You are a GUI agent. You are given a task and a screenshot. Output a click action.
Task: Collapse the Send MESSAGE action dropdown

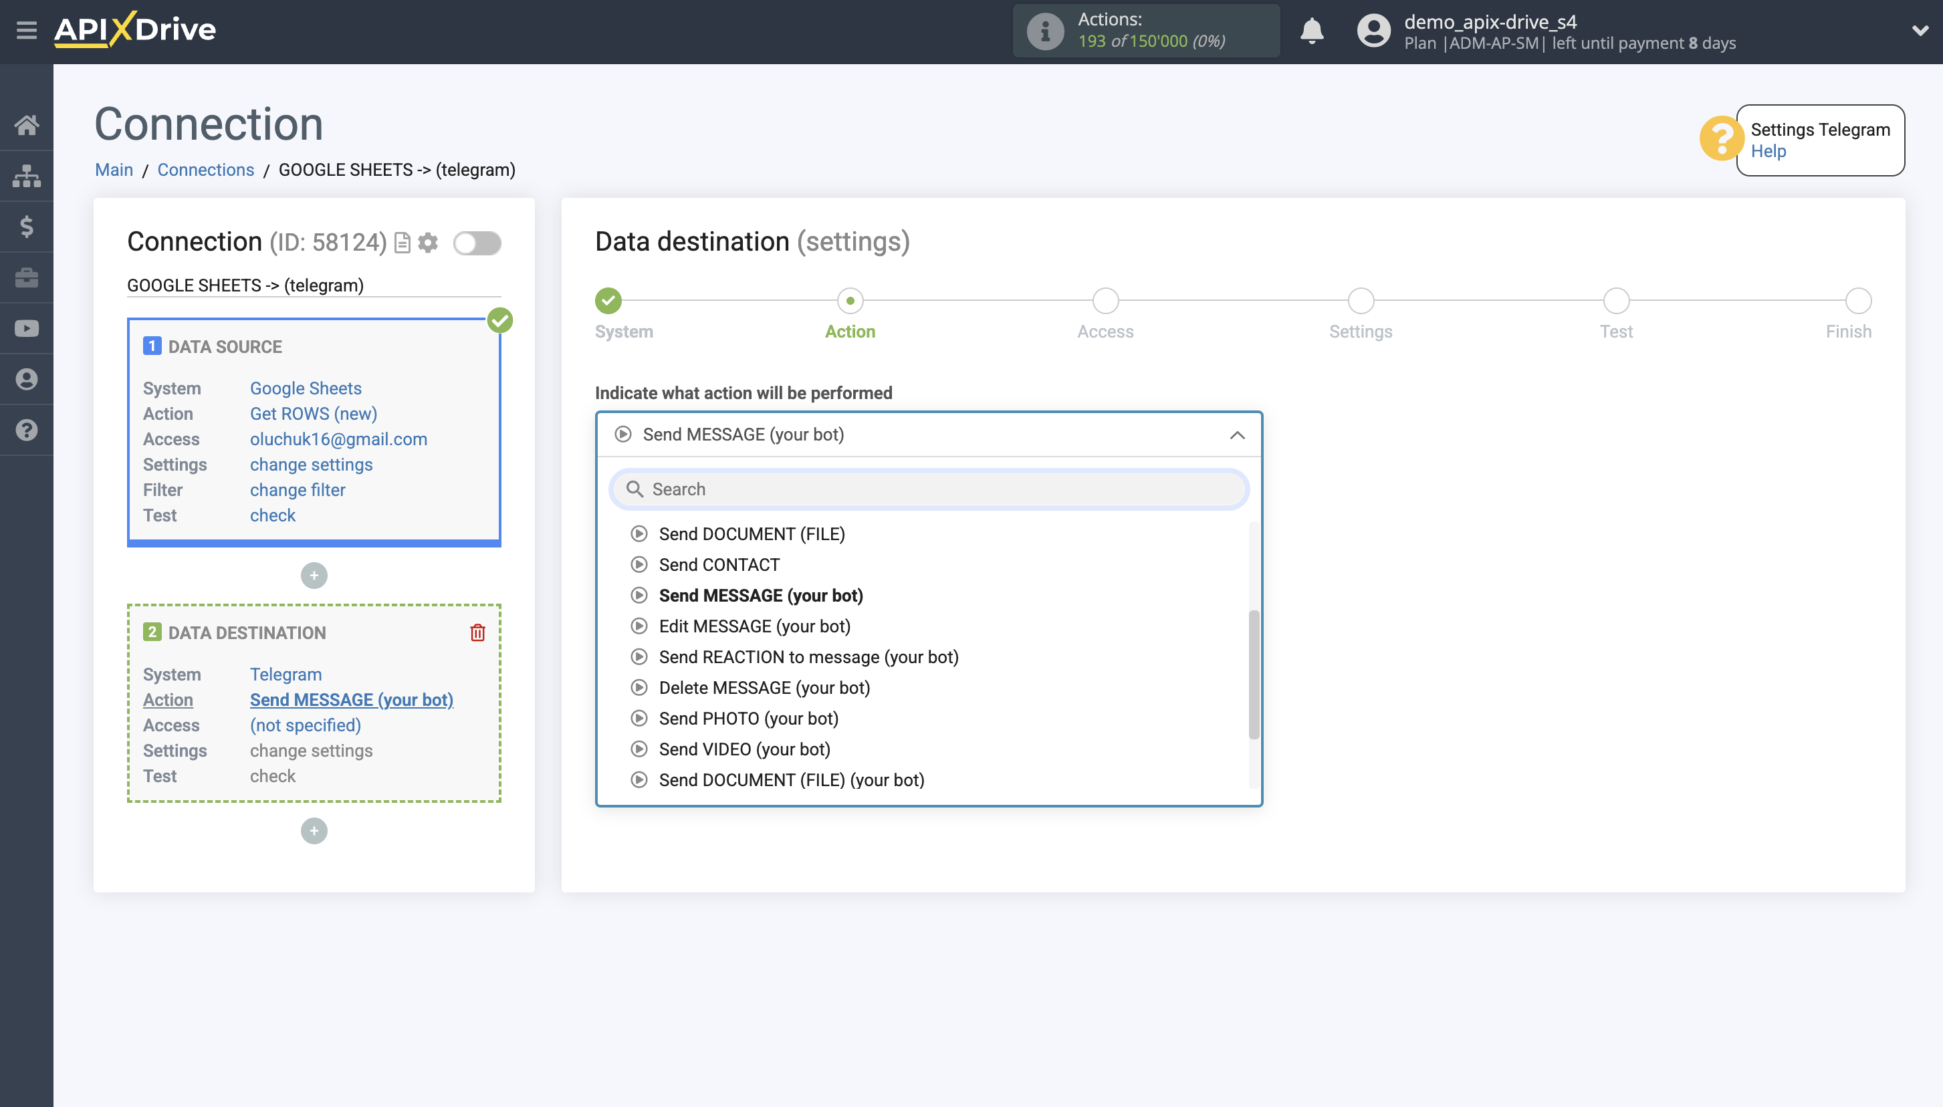pos(1236,435)
